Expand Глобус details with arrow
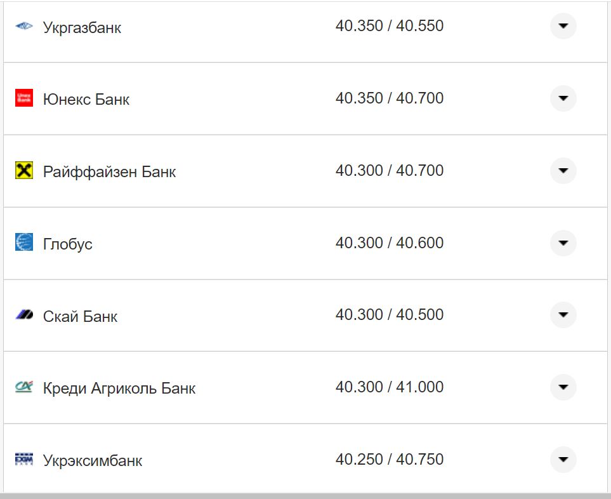611x499 pixels. [x=563, y=243]
